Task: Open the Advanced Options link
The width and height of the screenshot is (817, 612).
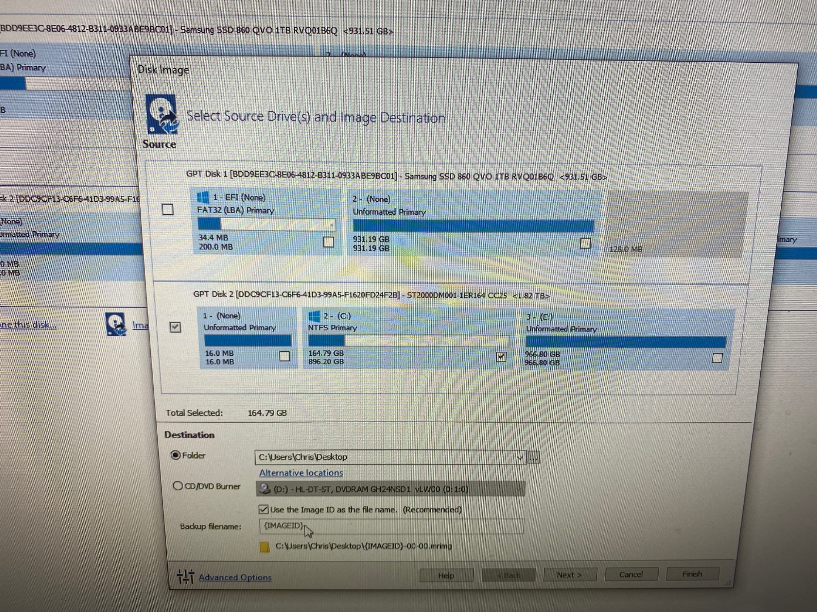Action: pyautogui.click(x=235, y=577)
